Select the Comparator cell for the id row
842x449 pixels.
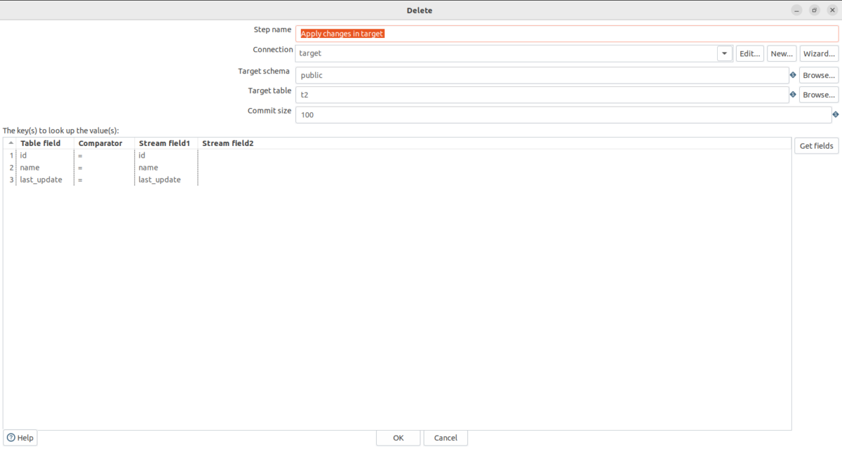pyautogui.click(x=102, y=155)
